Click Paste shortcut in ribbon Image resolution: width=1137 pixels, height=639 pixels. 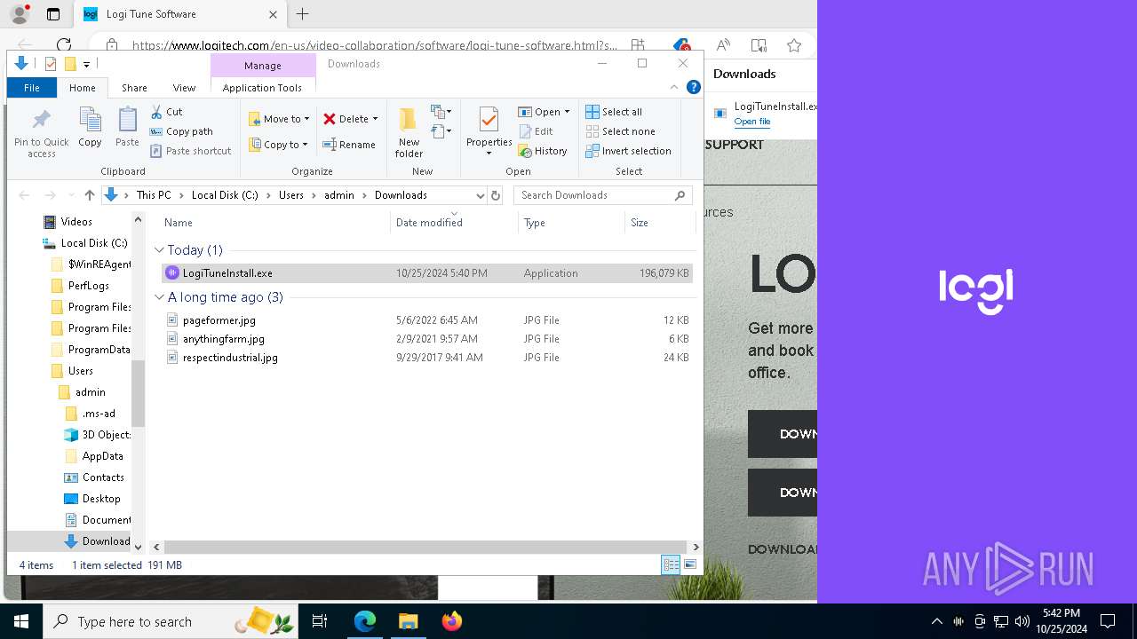click(190, 151)
